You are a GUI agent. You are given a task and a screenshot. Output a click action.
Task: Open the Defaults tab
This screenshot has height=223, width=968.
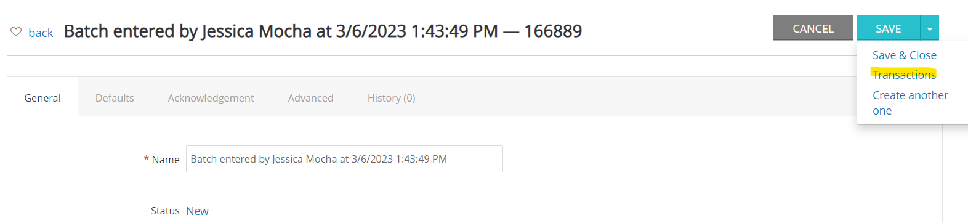[x=115, y=98]
